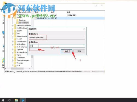This screenshot has width=137, height=102.
Task: Select the OnDemandInterface key
Action: (24, 12)
